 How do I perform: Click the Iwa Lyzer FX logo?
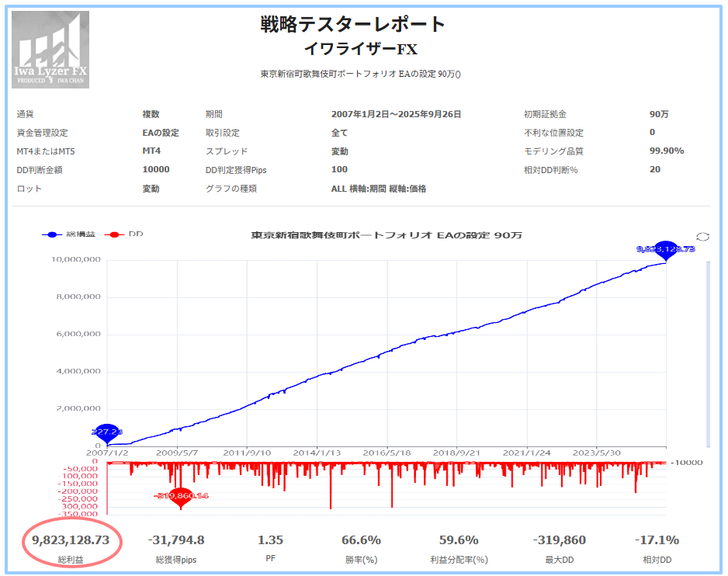click(x=50, y=50)
